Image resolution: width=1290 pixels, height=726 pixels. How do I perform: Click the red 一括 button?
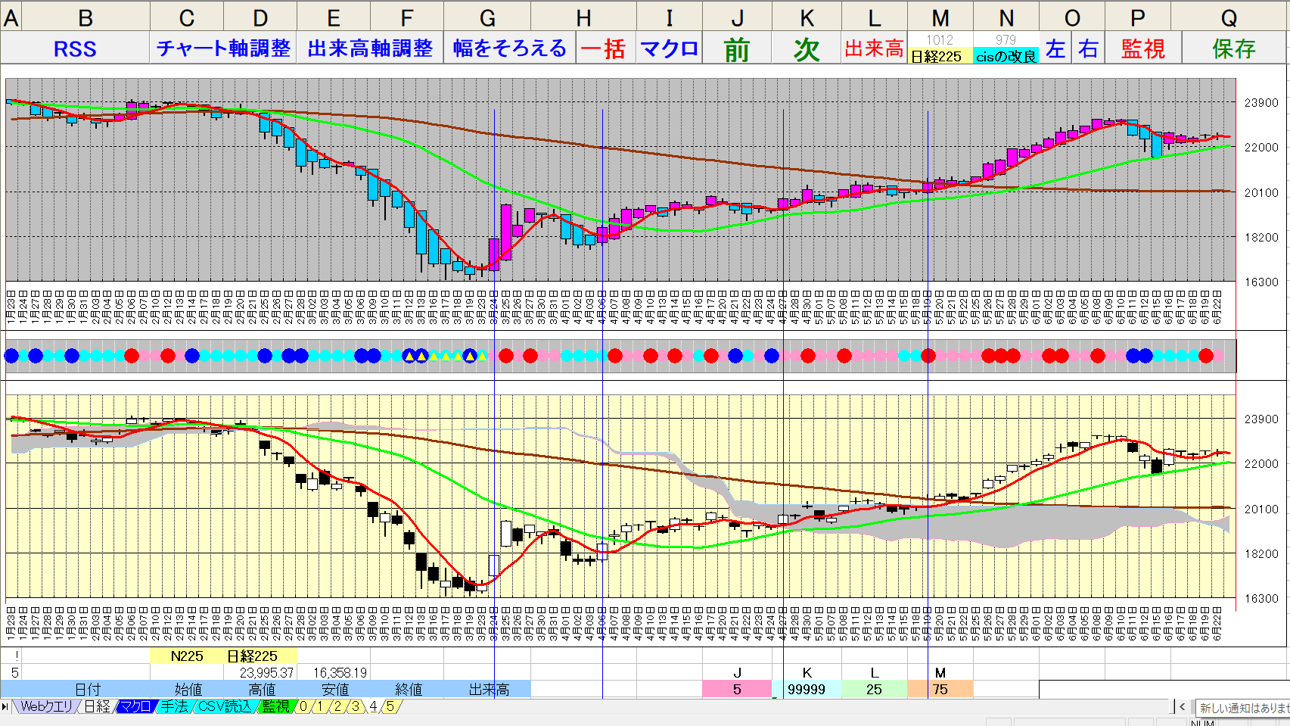pyautogui.click(x=606, y=48)
